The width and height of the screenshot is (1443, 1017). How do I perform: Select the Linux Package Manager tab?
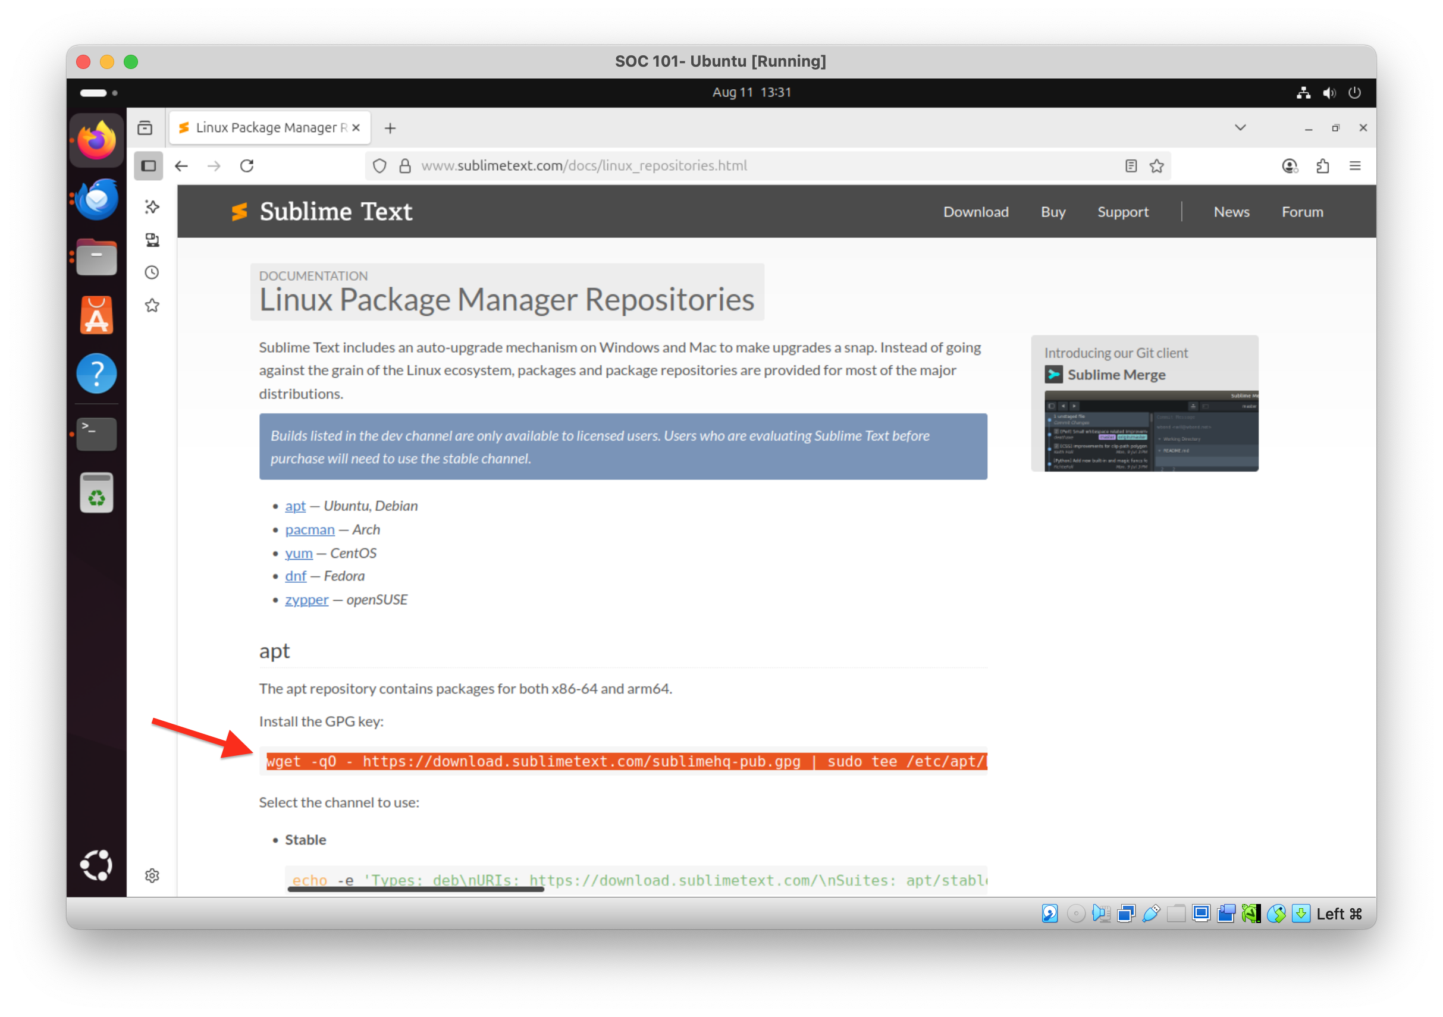click(270, 128)
